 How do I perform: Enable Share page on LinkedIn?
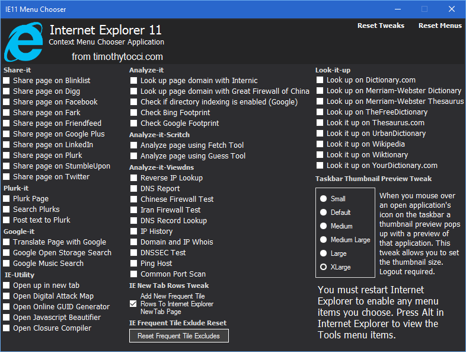[x=7, y=145]
